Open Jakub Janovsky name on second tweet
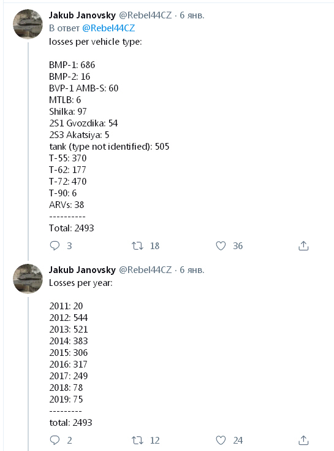The height and width of the screenshot is (451, 334). pyautogui.click(x=82, y=270)
